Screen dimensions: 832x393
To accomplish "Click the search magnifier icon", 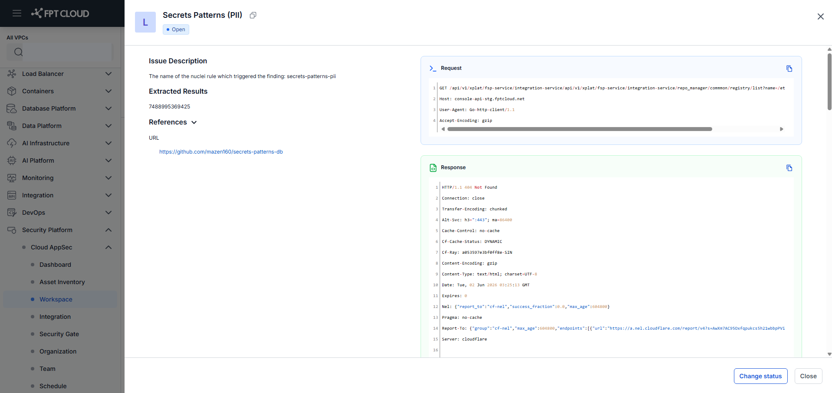I will click(x=18, y=52).
